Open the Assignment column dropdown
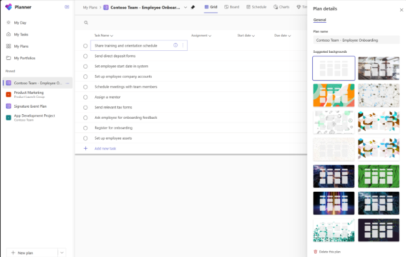The height and width of the screenshot is (257, 406). [x=201, y=35]
